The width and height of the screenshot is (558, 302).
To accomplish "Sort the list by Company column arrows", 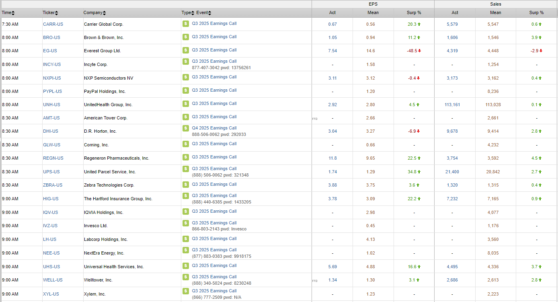I will [105, 13].
